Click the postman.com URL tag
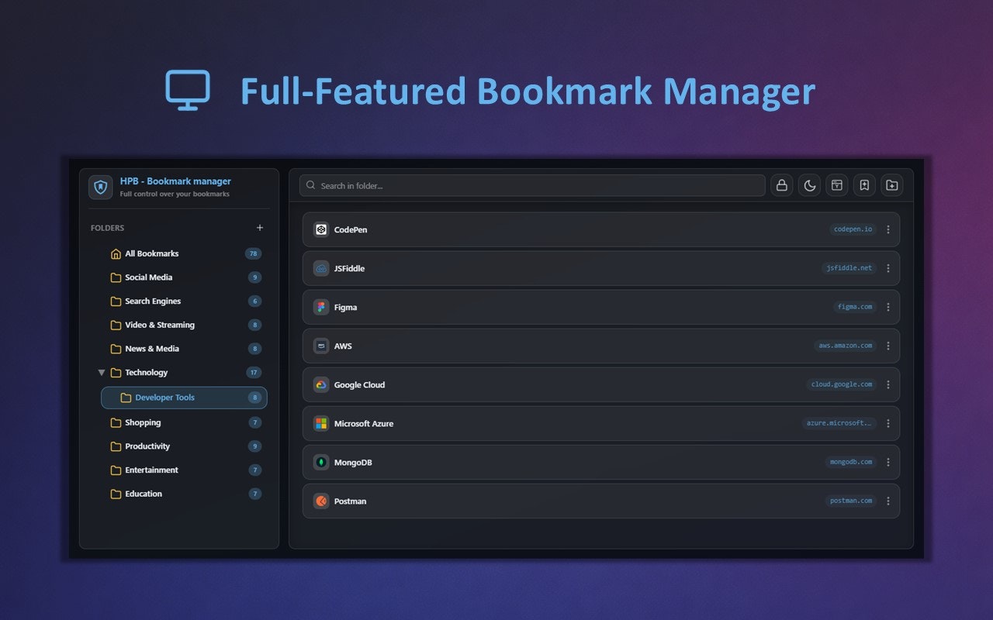This screenshot has width=993, height=620. click(851, 501)
